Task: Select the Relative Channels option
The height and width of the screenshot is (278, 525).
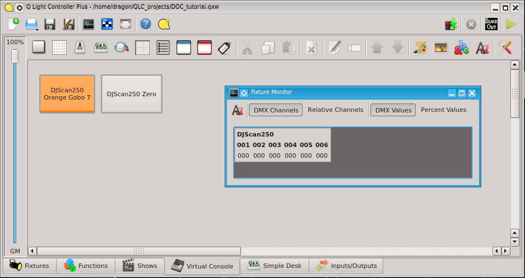Action: click(336, 110)
